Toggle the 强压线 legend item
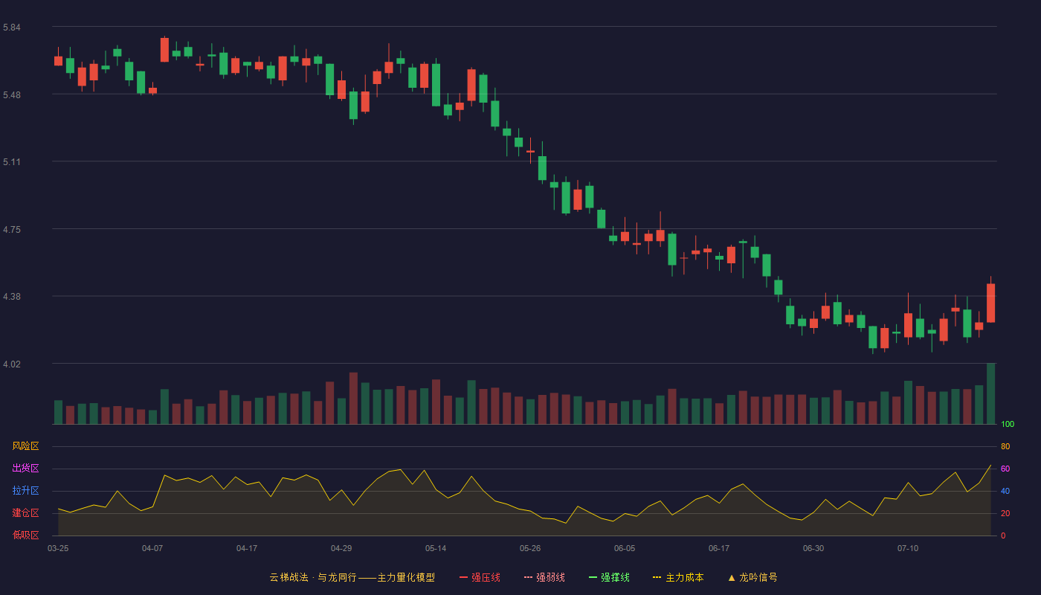This screenshot has height=595, width=1041. (x=480, y=577)
